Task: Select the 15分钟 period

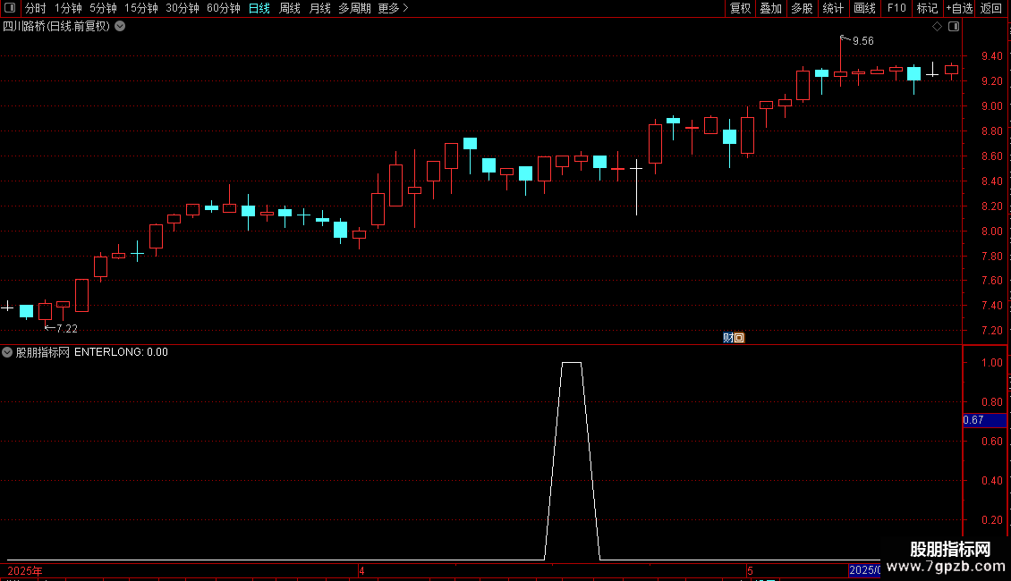Action: 140,8
